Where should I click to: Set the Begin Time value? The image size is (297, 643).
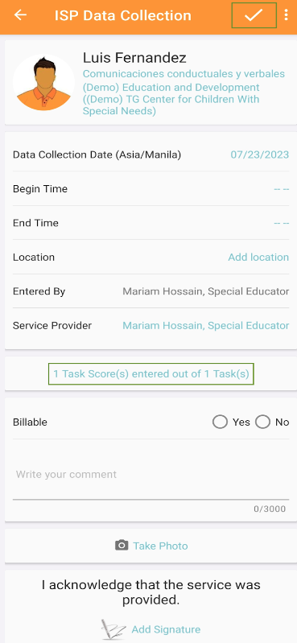tap(282, 189)
